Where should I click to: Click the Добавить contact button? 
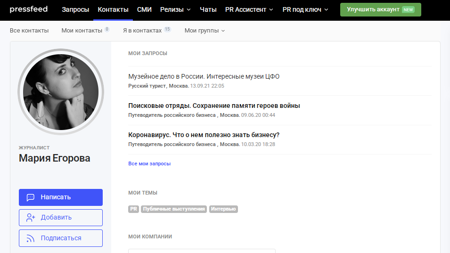(x=61, y=218)
